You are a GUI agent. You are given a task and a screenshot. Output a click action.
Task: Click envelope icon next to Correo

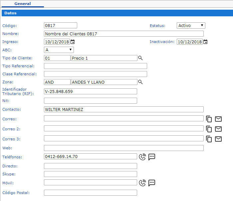pyautogui.click(x=218, y=119)
